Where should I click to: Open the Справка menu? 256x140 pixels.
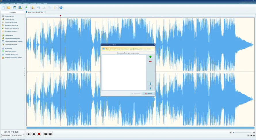pyautogui.click(x=45, y=3)
